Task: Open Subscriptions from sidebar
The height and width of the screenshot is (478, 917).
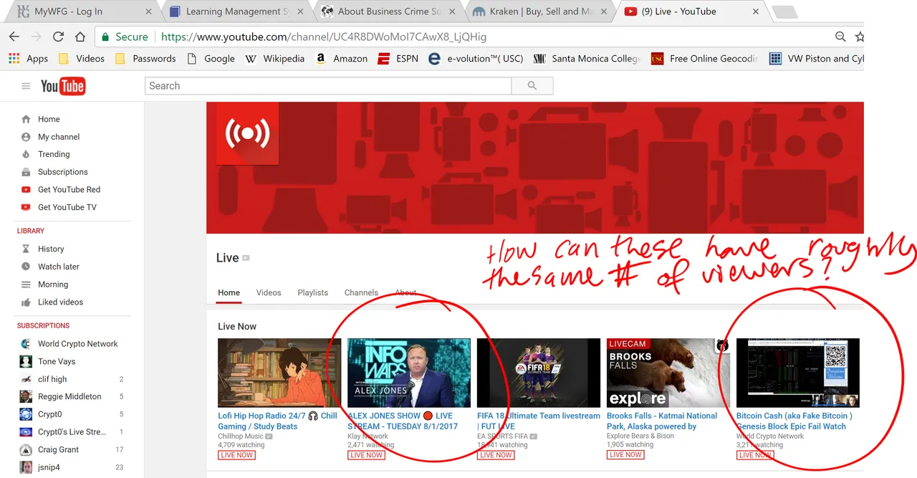Action: coord(62,172)
